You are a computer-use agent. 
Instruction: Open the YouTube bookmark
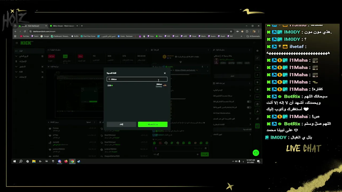click(25, 36)
